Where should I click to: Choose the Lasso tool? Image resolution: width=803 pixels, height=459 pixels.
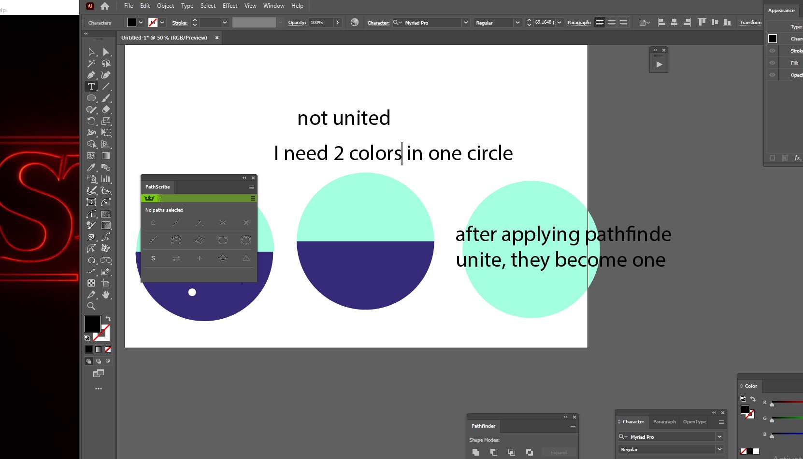[106, 63]
